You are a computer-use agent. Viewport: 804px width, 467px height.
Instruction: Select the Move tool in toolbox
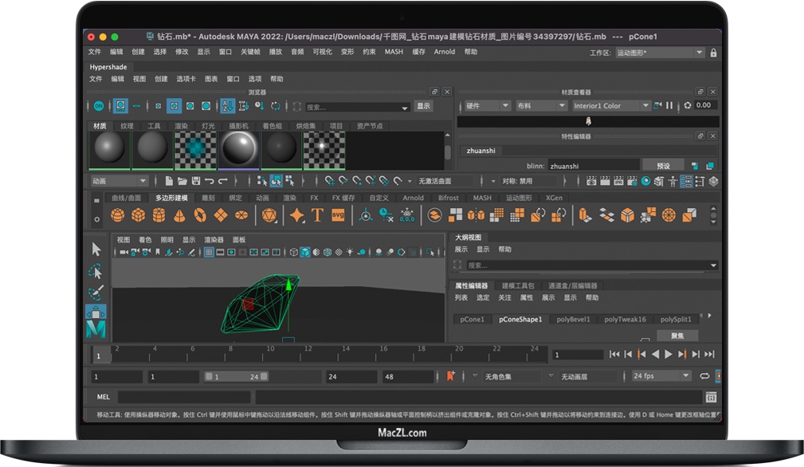pyautogui.click(x=96, y=312)
